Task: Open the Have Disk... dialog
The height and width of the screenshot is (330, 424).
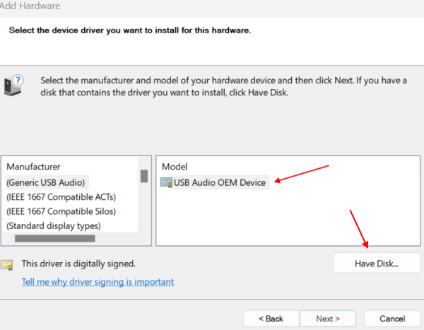Action: (x=377, y=264)
